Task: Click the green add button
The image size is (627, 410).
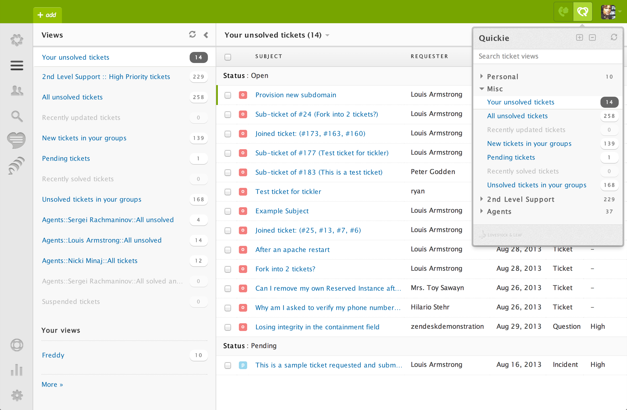Action: coord(47,15)
